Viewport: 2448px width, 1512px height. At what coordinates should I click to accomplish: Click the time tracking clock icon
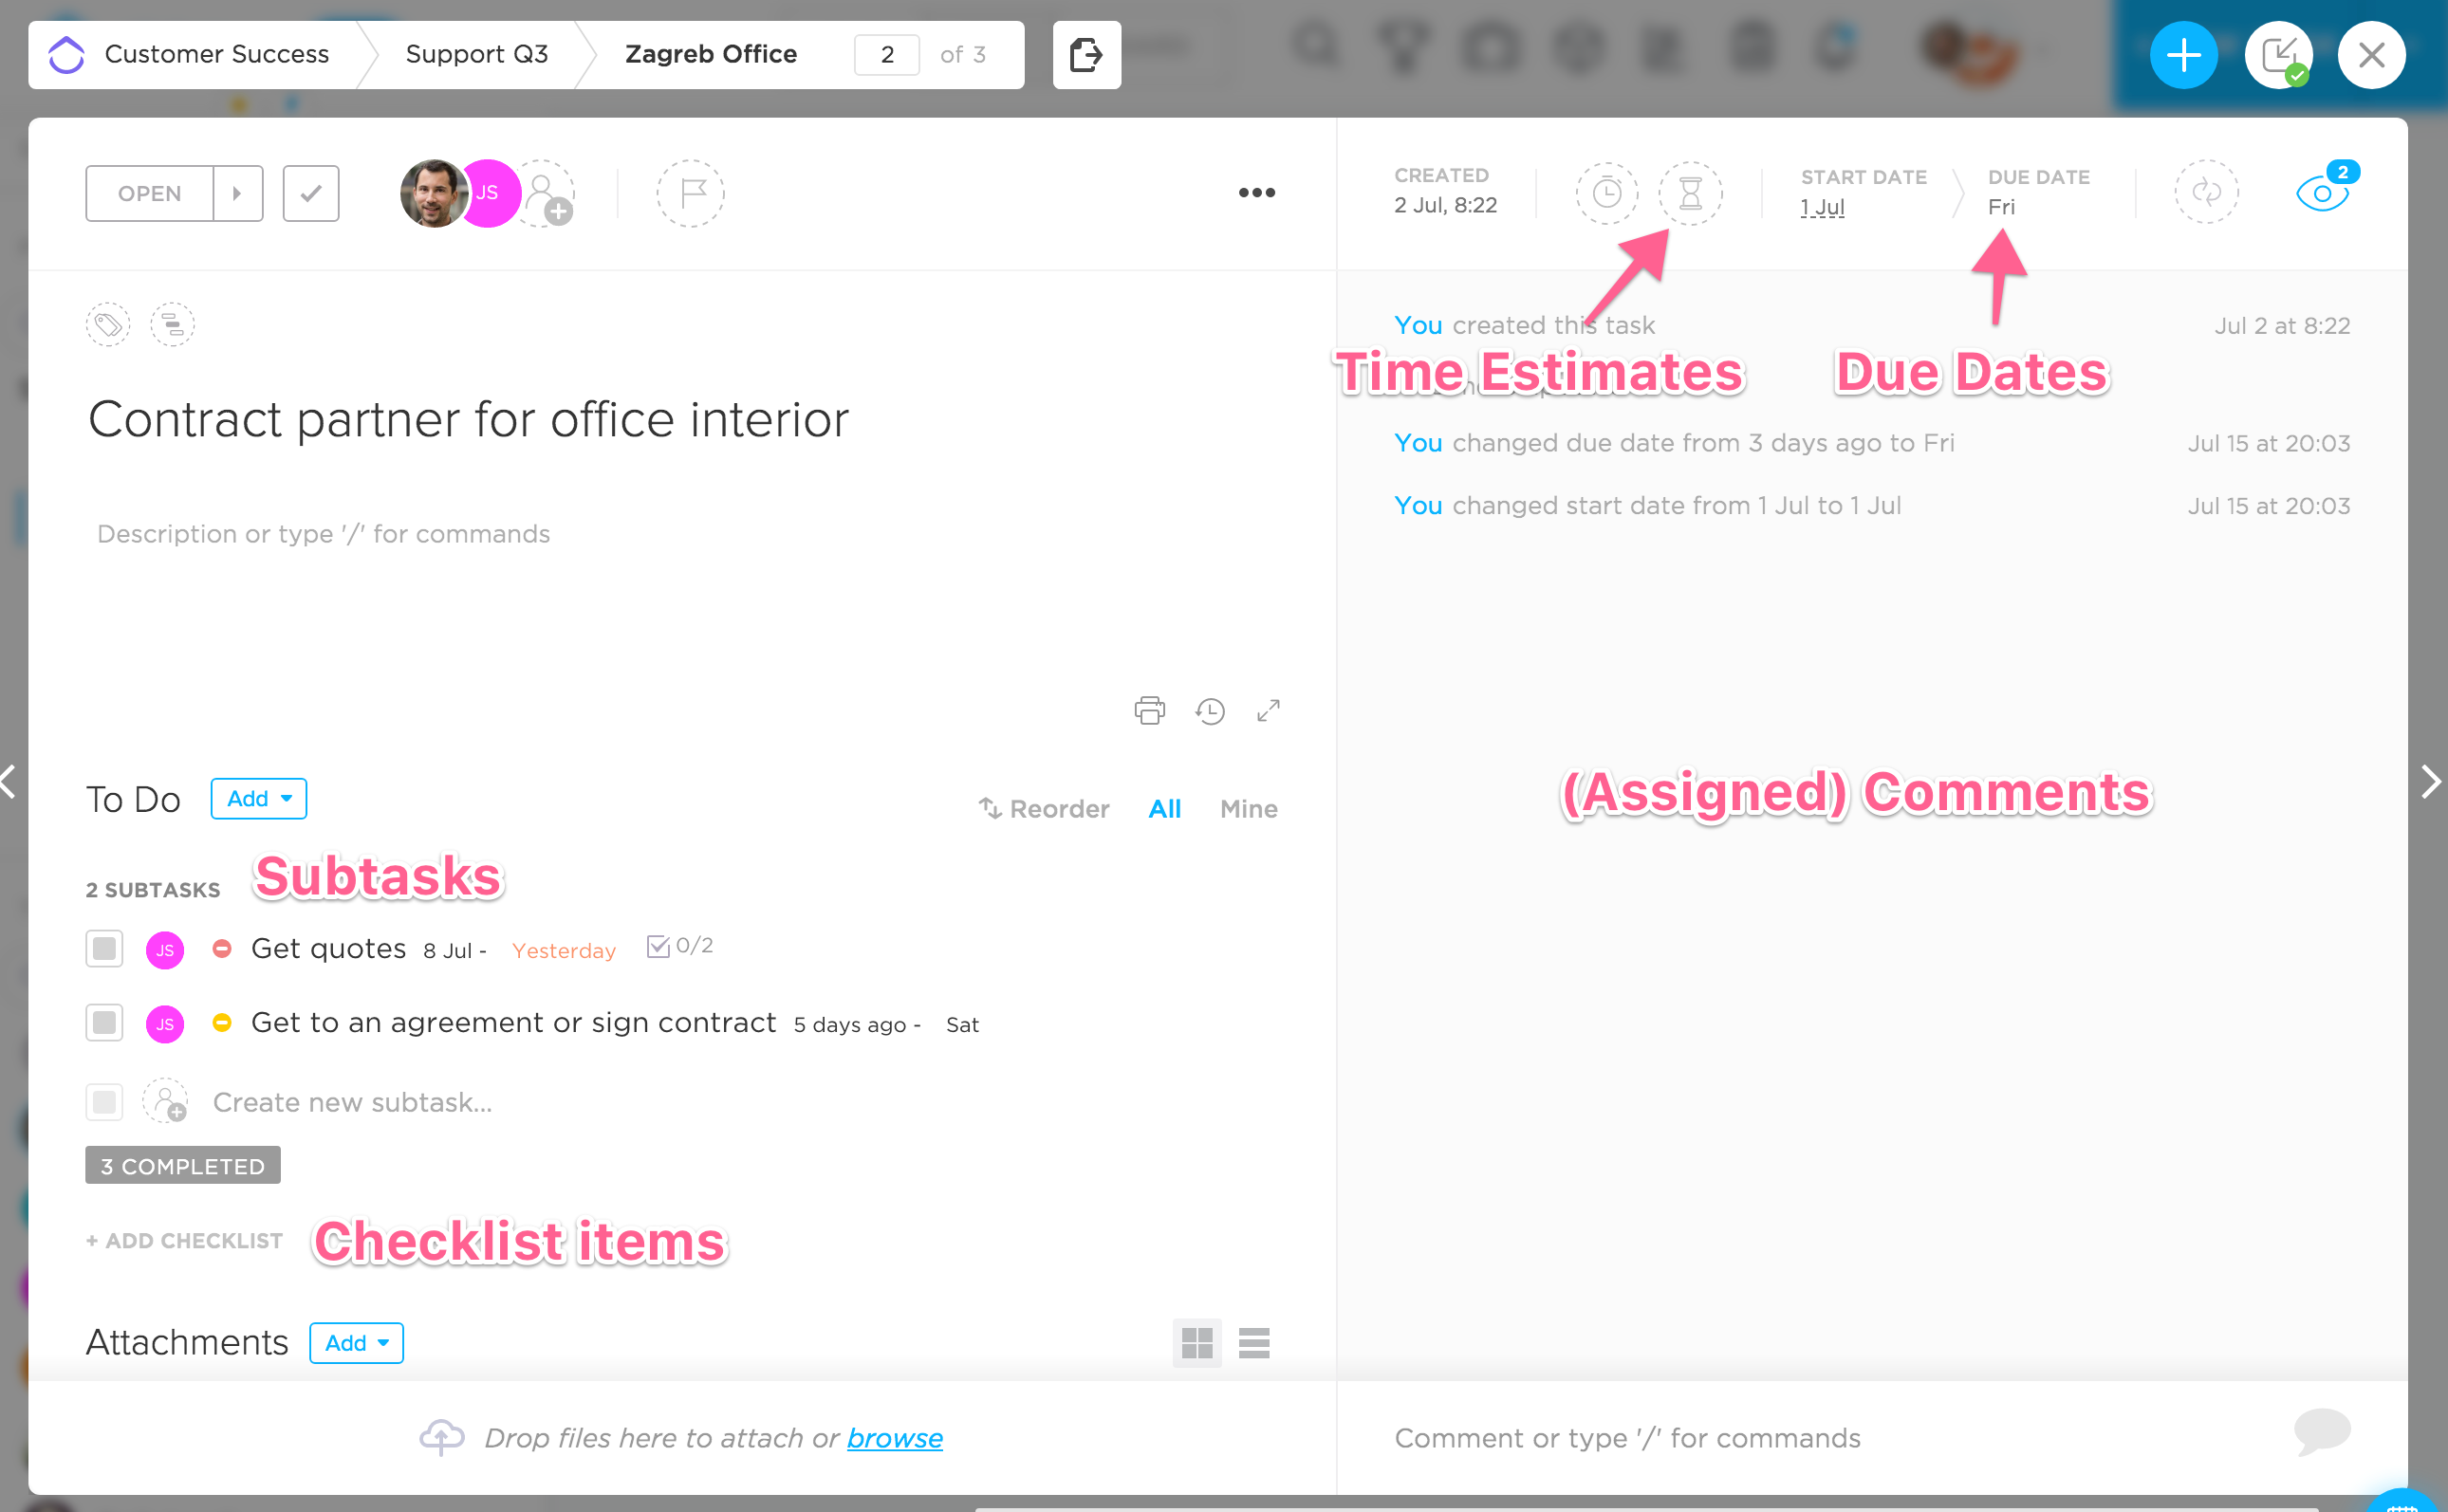pos(1606,193)
